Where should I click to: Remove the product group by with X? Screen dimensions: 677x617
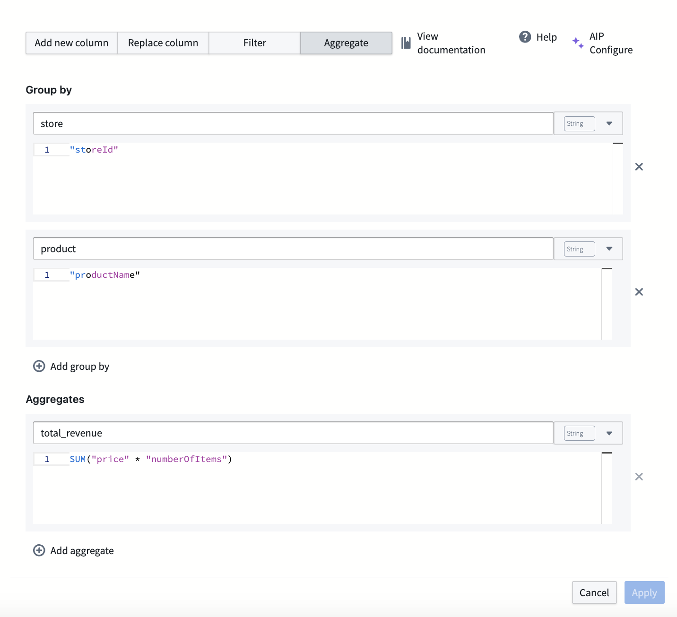639,292
